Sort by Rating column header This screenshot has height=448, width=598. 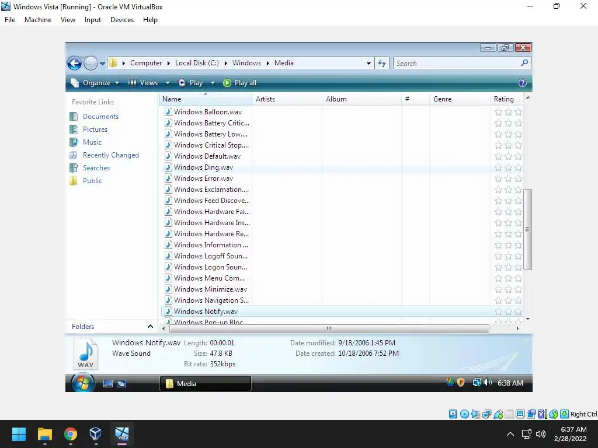[506, 99]
